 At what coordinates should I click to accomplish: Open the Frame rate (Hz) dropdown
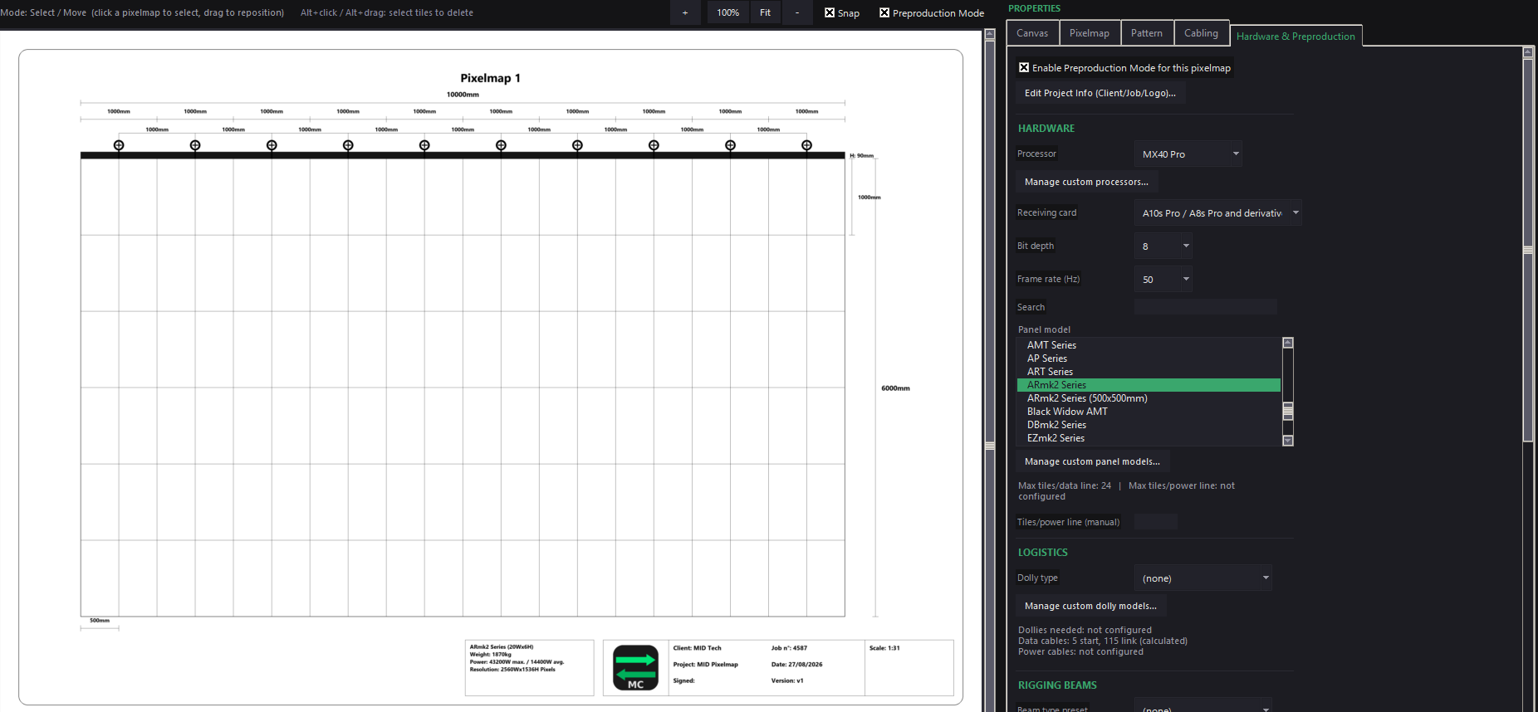click(x=1163, y=279)
